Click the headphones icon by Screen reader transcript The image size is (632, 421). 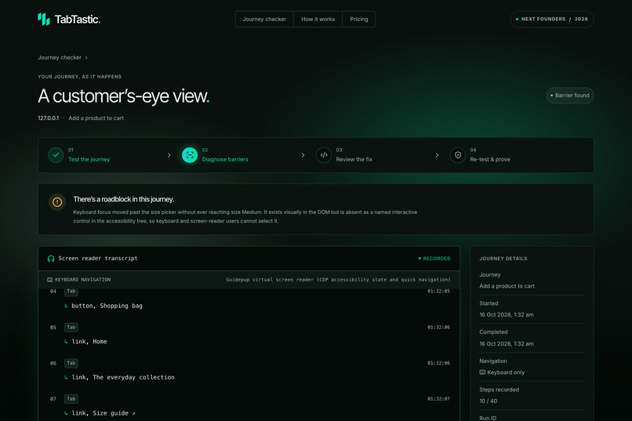(51, 259)
